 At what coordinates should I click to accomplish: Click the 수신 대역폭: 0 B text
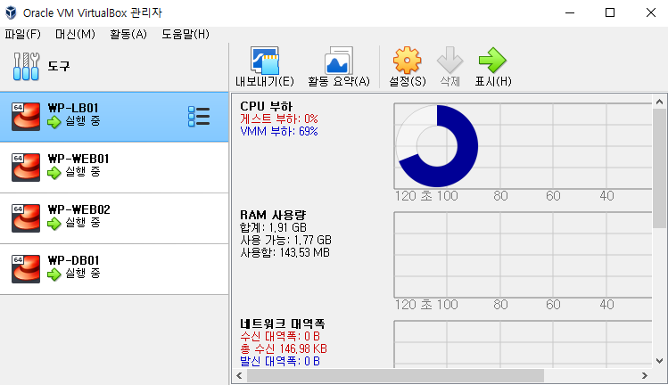pyautogui.click(x=280, y=337)
